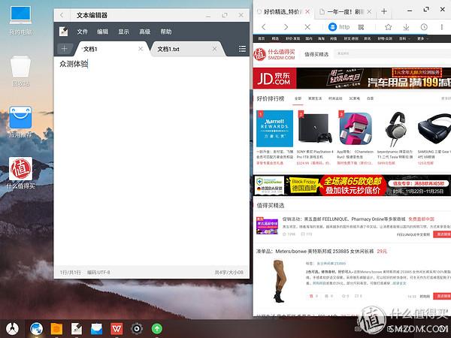Image resolution: width=451 pixels, height=338 pixels.
Task: Open a new browser tab with plus
Action: click(x=384, y=11)
